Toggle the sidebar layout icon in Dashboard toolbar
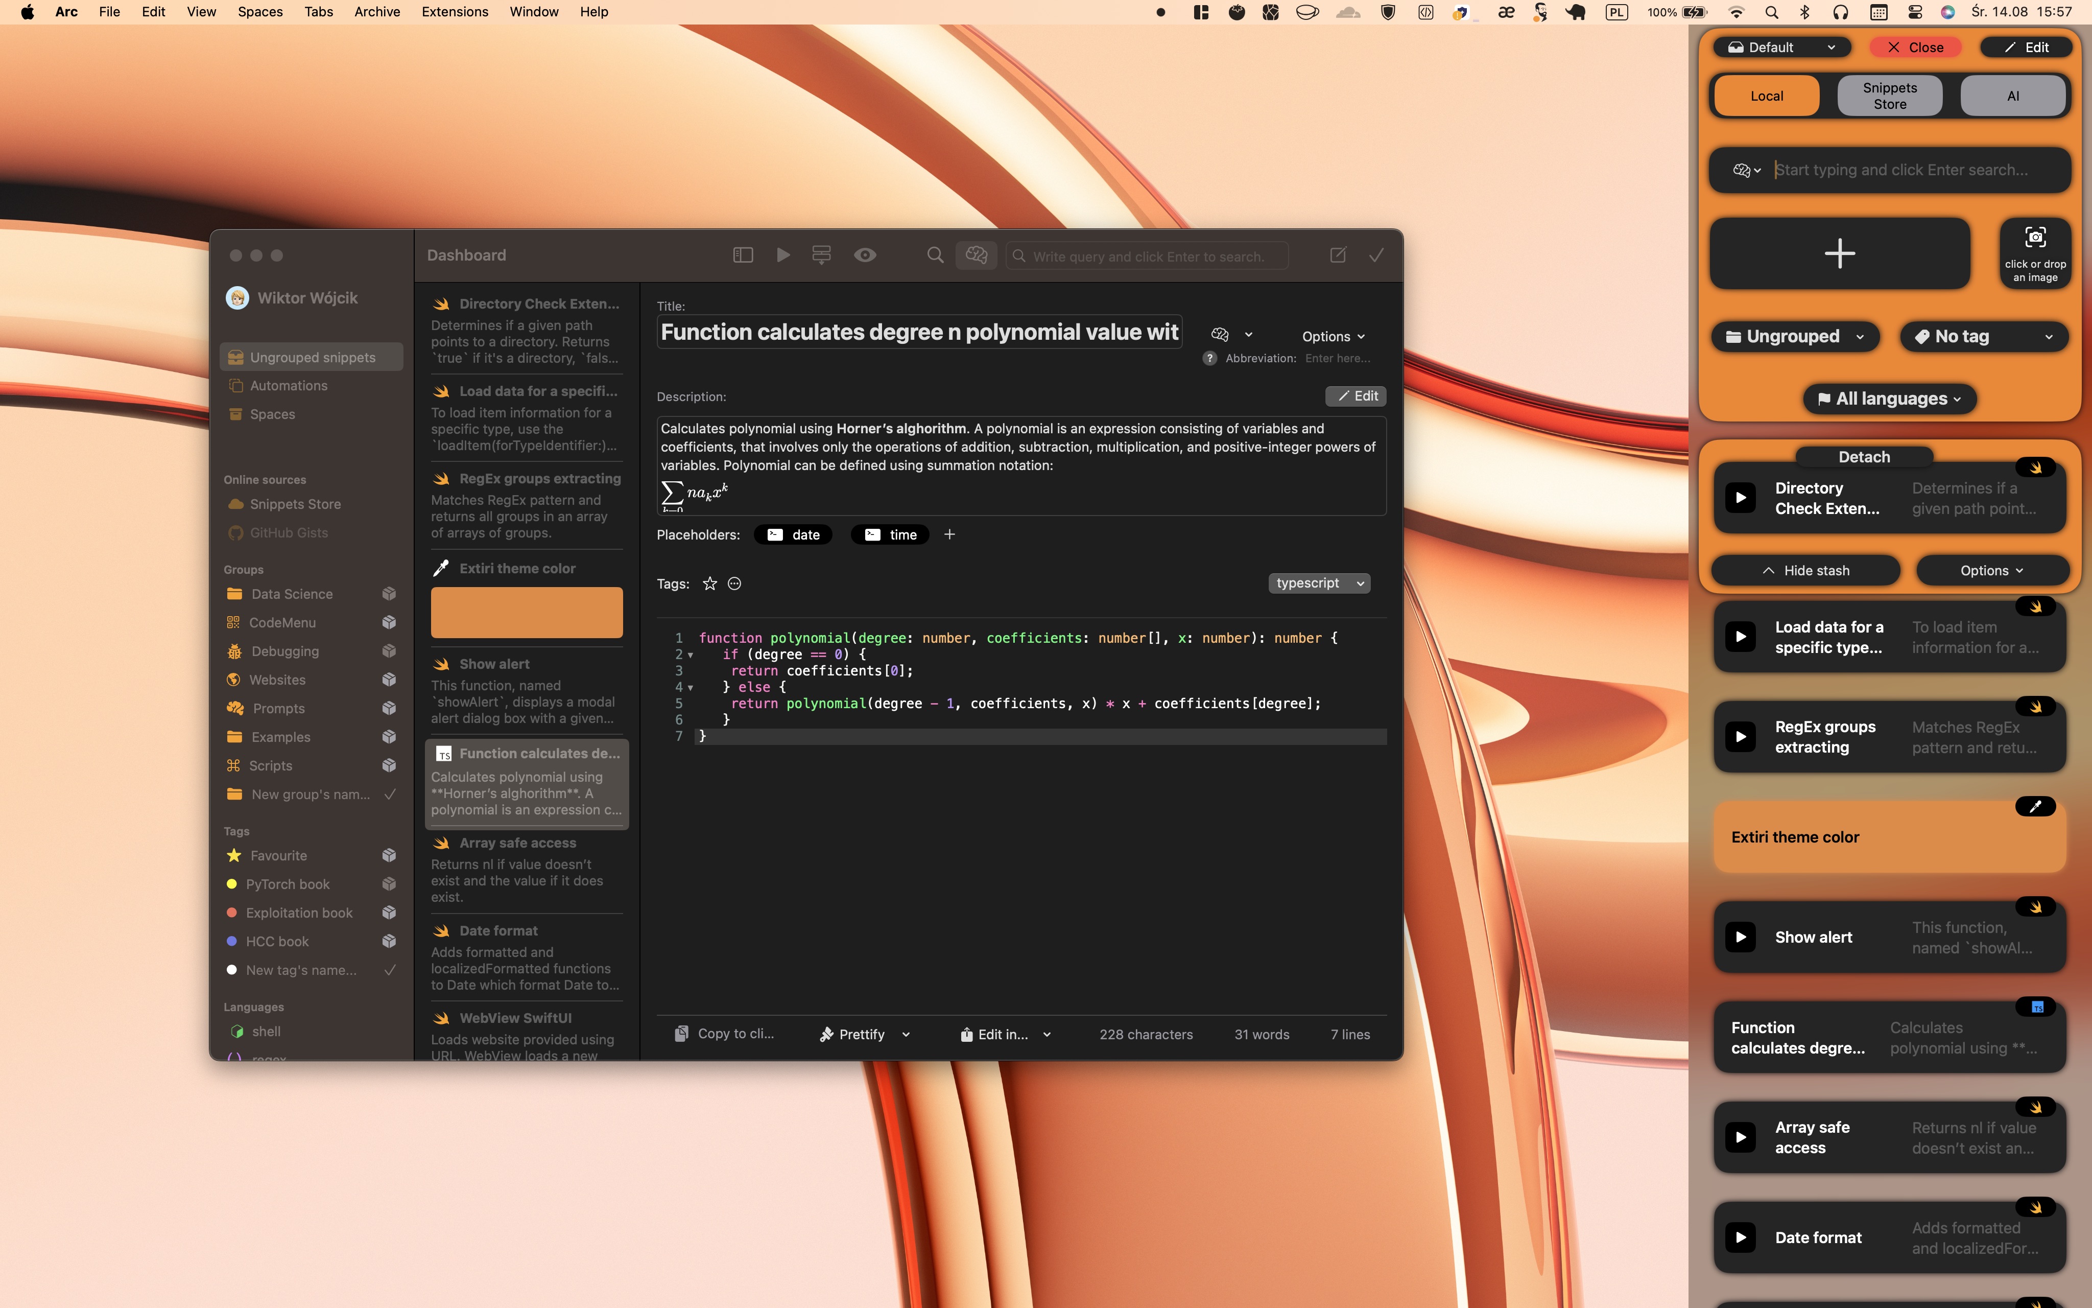The image size is (2092, 1308). click(x=743, y=255)
